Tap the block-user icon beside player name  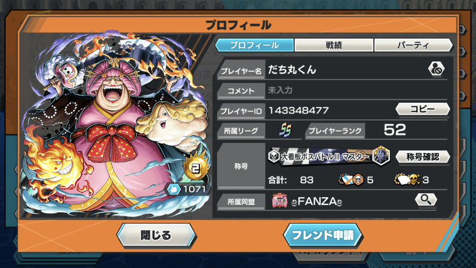click(436, 69)
